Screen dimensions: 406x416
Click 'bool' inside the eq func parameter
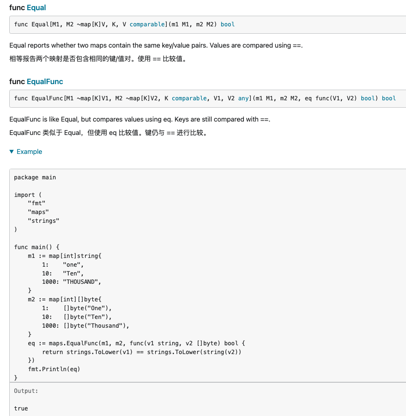click(x=368, y=98)
